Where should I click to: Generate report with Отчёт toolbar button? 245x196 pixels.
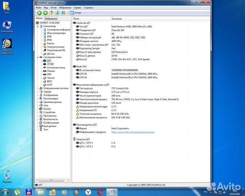pos(75,13)
